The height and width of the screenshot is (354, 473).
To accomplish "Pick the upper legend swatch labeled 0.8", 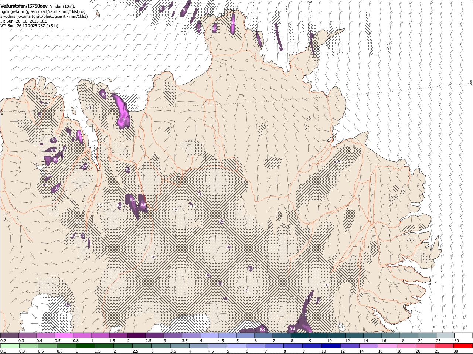I will (82, 336).
